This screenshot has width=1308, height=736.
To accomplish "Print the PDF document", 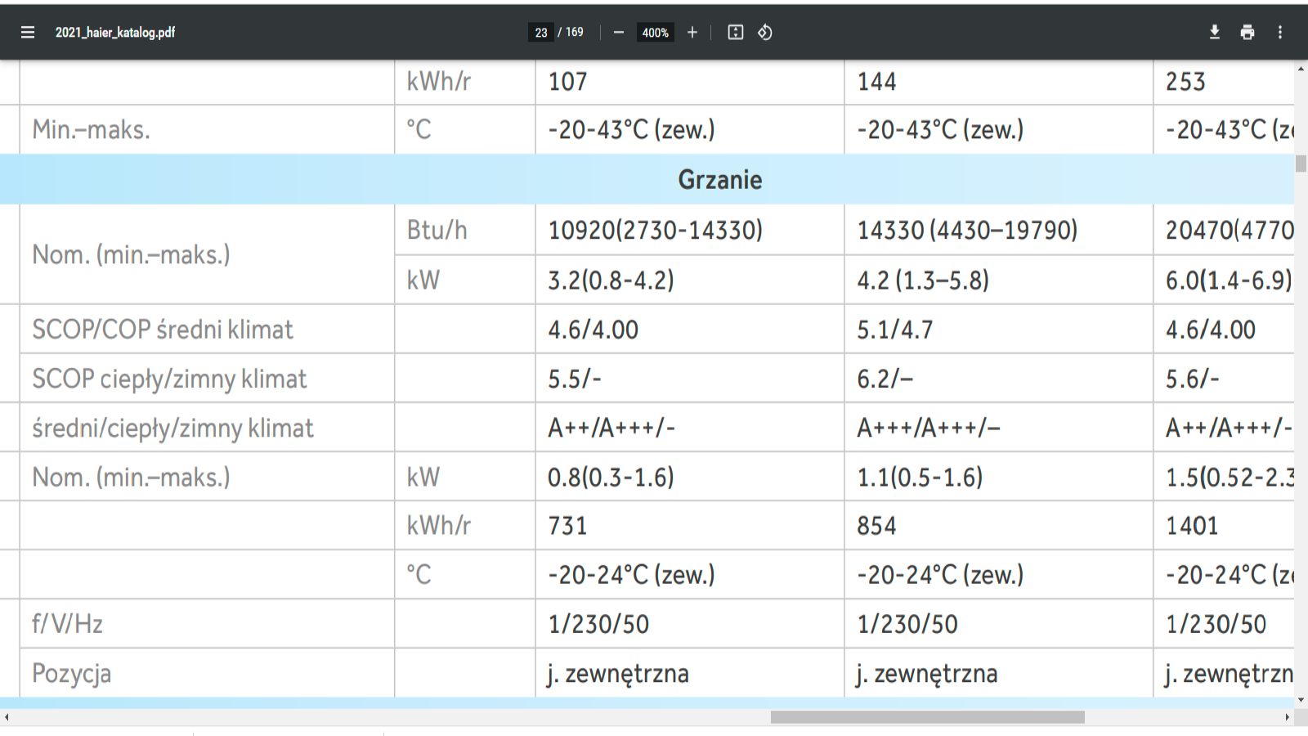I will 1248,33.
